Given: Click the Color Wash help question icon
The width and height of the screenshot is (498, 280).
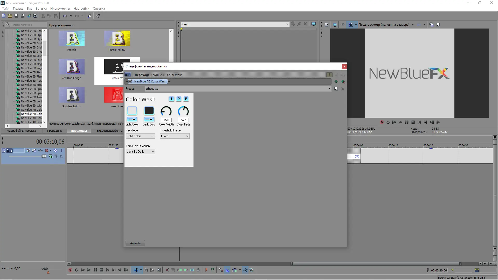Looking at the screenshot, I should point(179,99).
